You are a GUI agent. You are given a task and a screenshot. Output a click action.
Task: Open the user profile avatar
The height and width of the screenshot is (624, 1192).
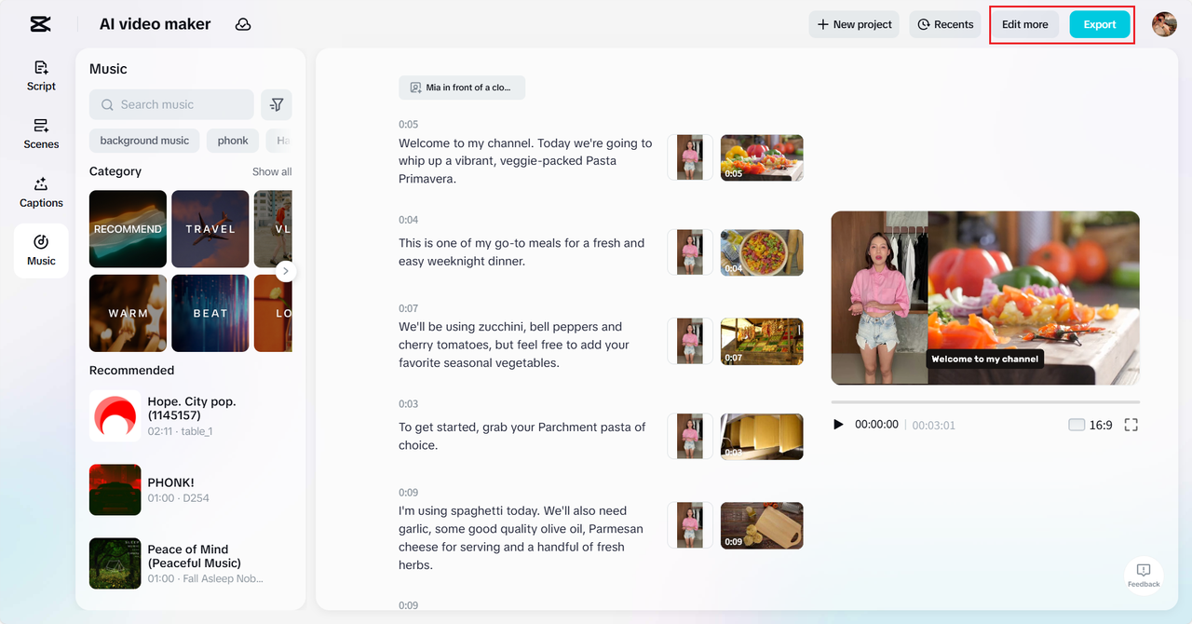click(1164, 24)
